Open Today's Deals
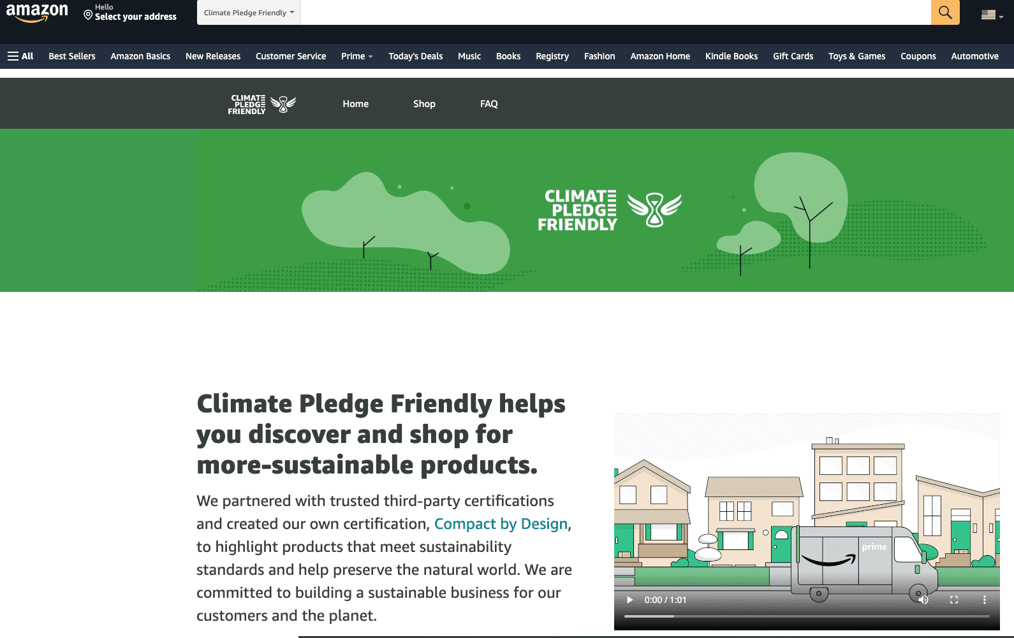Viewport: 1014px width, 638px height. (x=416, y=56)
